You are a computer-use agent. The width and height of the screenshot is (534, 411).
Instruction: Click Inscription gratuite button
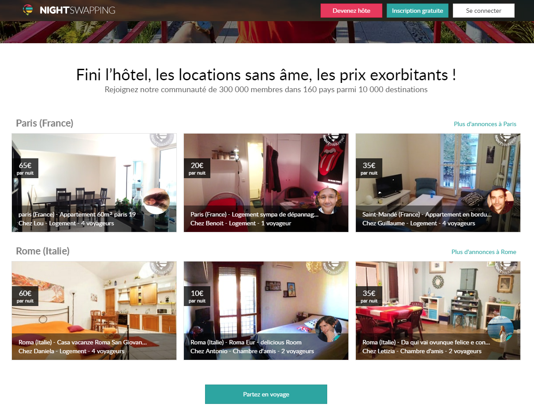click(418, 11)
